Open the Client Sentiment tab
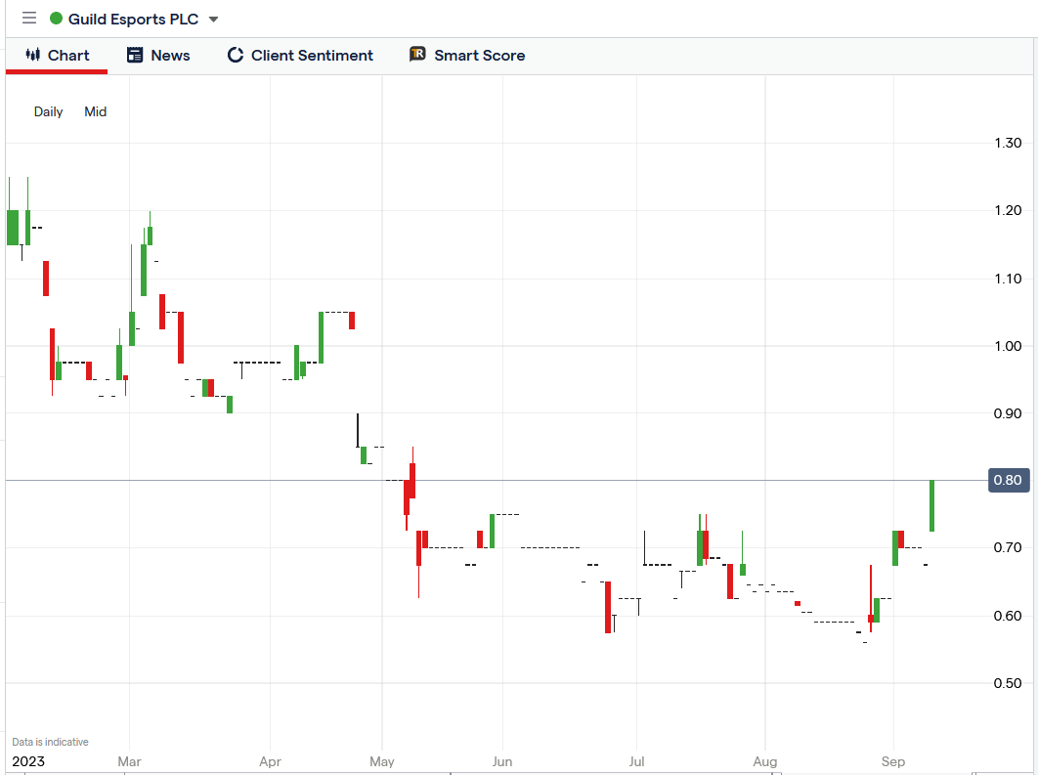This screenshot has height=775, width=1038. 300,56
